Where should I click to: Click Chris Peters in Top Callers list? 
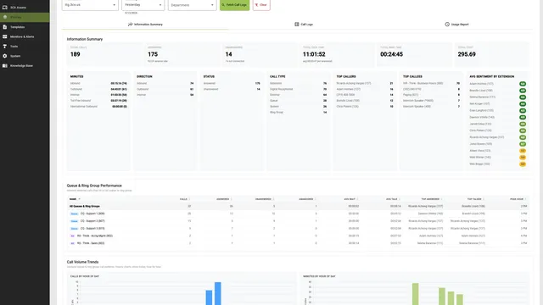(x=347, y=107)
